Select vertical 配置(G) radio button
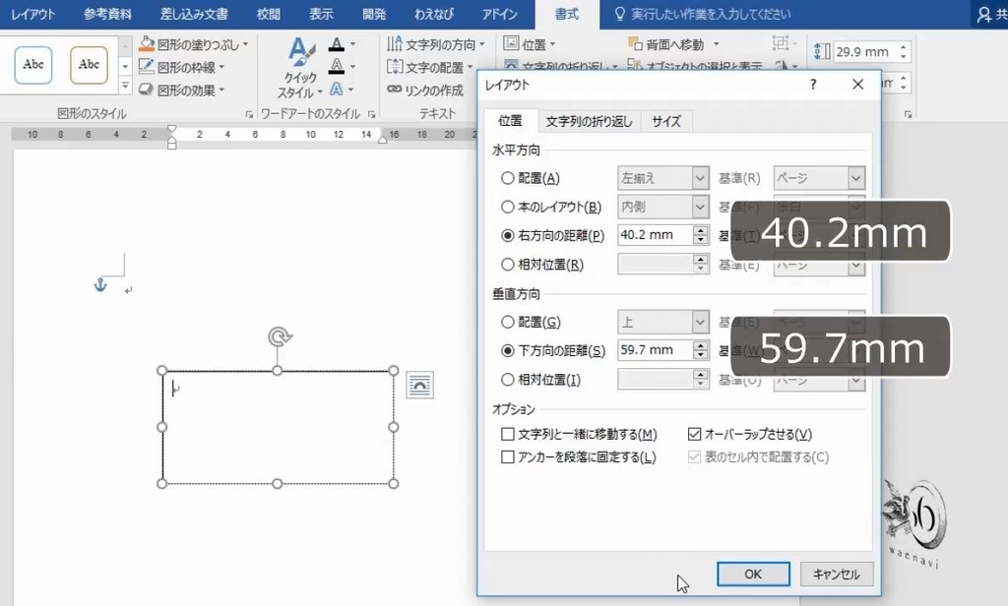This screenshot has width=1008, height=606. 508,322
